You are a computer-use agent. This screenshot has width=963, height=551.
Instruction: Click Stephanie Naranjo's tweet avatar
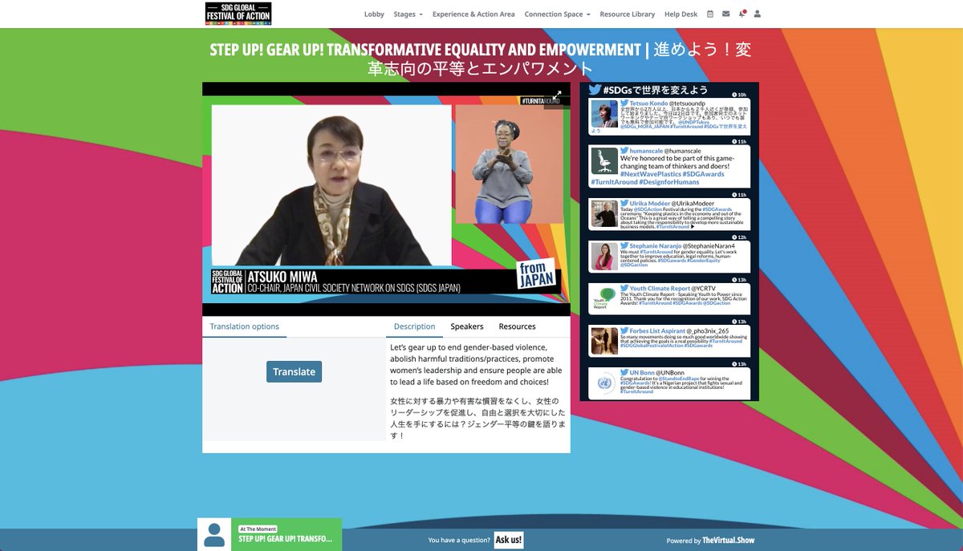604,257
